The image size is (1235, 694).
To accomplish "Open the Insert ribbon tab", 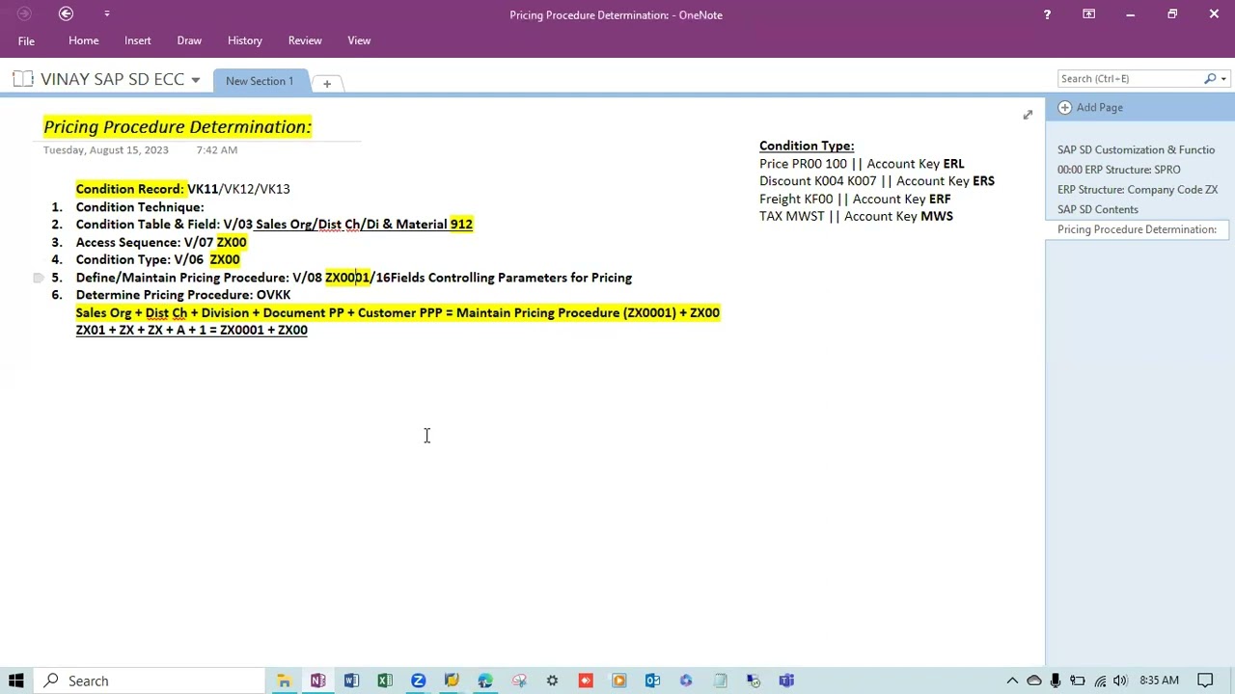I will 137,40.
